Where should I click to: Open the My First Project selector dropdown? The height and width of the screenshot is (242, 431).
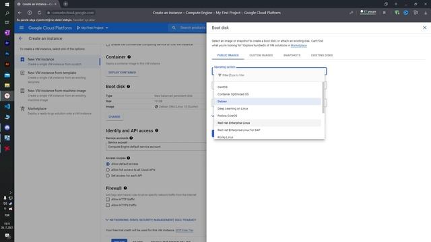point(92,28)
